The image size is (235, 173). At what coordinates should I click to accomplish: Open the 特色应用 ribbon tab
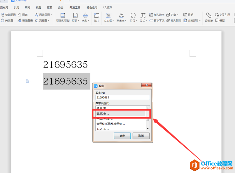pyautogui.click(x=92, y=7)
